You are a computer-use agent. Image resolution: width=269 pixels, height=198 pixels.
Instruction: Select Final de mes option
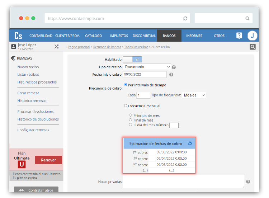131,120
